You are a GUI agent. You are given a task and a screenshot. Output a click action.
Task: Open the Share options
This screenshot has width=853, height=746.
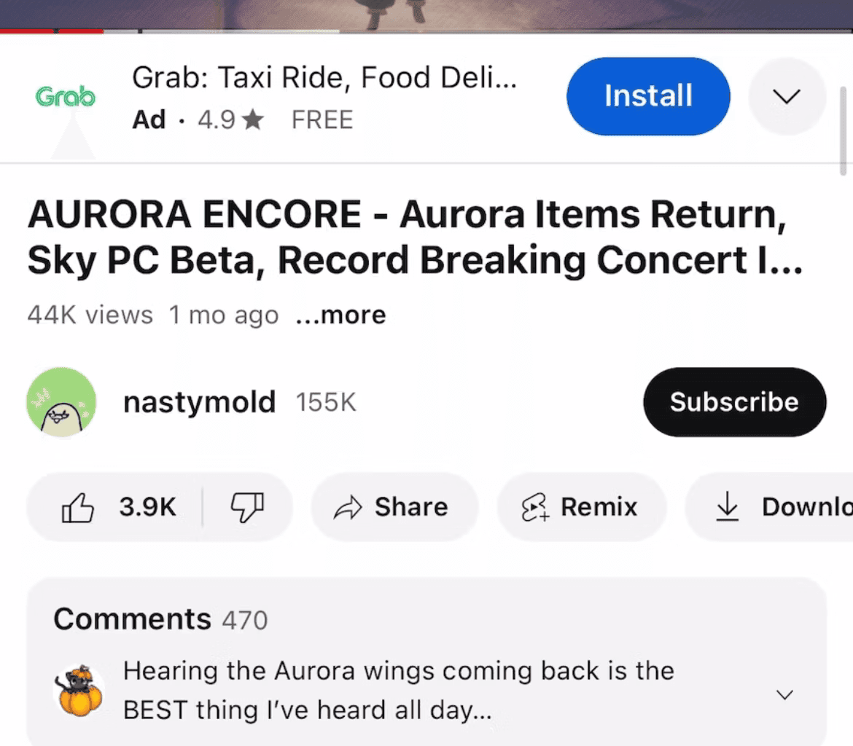[394, 507]
